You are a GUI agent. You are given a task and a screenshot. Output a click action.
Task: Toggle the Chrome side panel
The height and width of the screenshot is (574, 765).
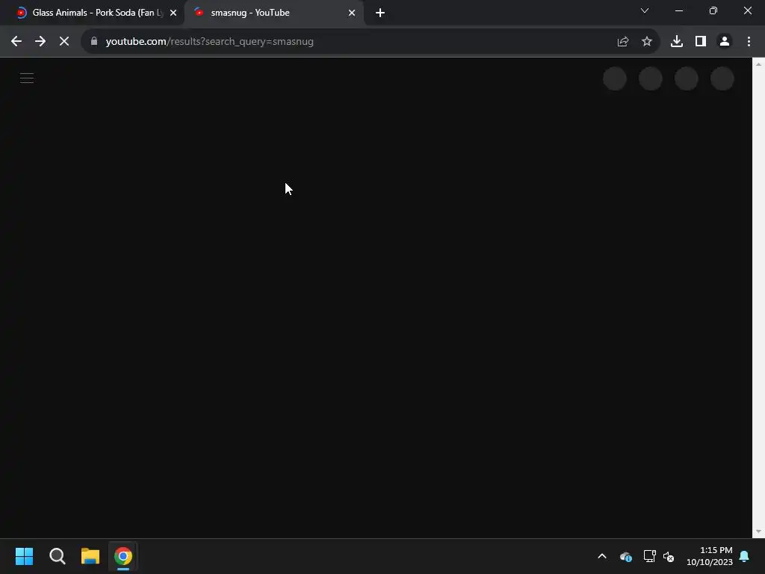coord(701,42)
